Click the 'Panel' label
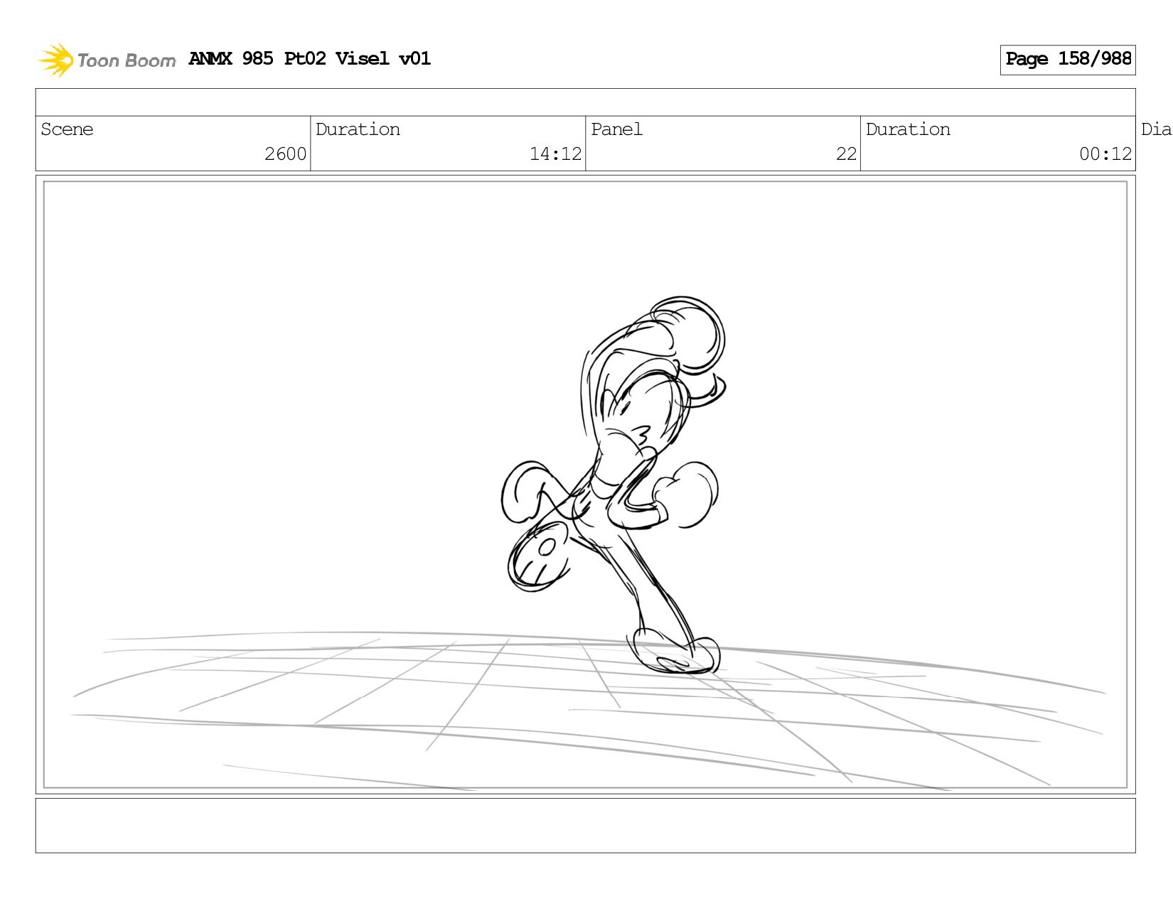This screenshot has height=906, width=1173. pos(616,129)
